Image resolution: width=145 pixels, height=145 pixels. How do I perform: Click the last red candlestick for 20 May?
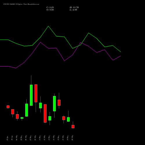73,127
